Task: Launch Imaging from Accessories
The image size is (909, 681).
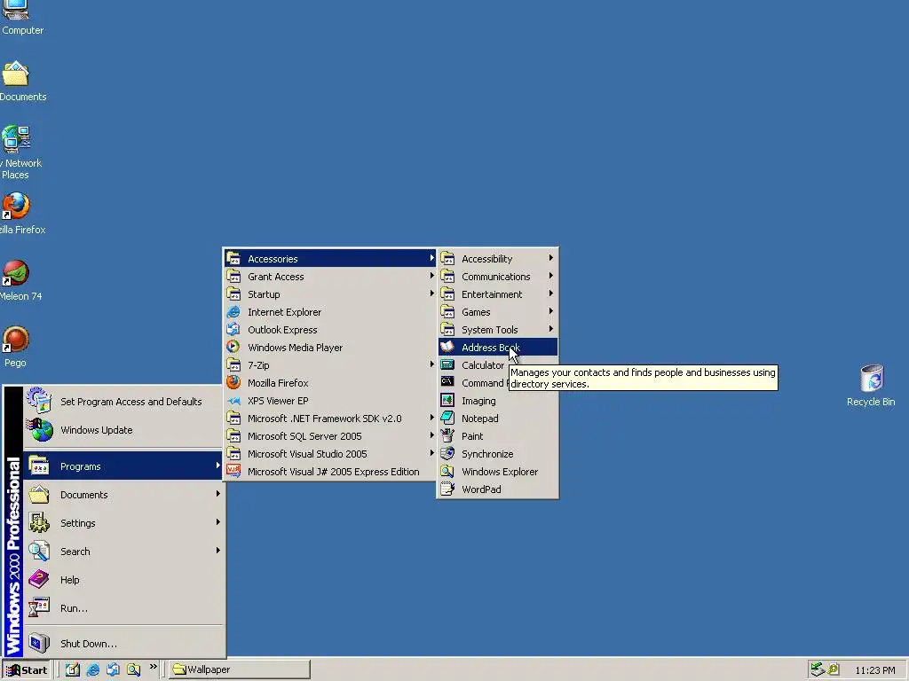Action: (498, 401)
